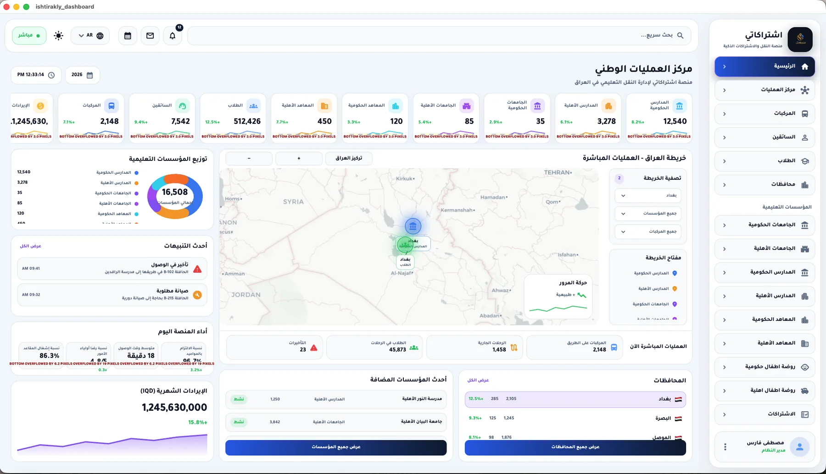Click عرض جميع المحافظات button
The height and width of the screenshot is (474, 826).
click(575, 447)
